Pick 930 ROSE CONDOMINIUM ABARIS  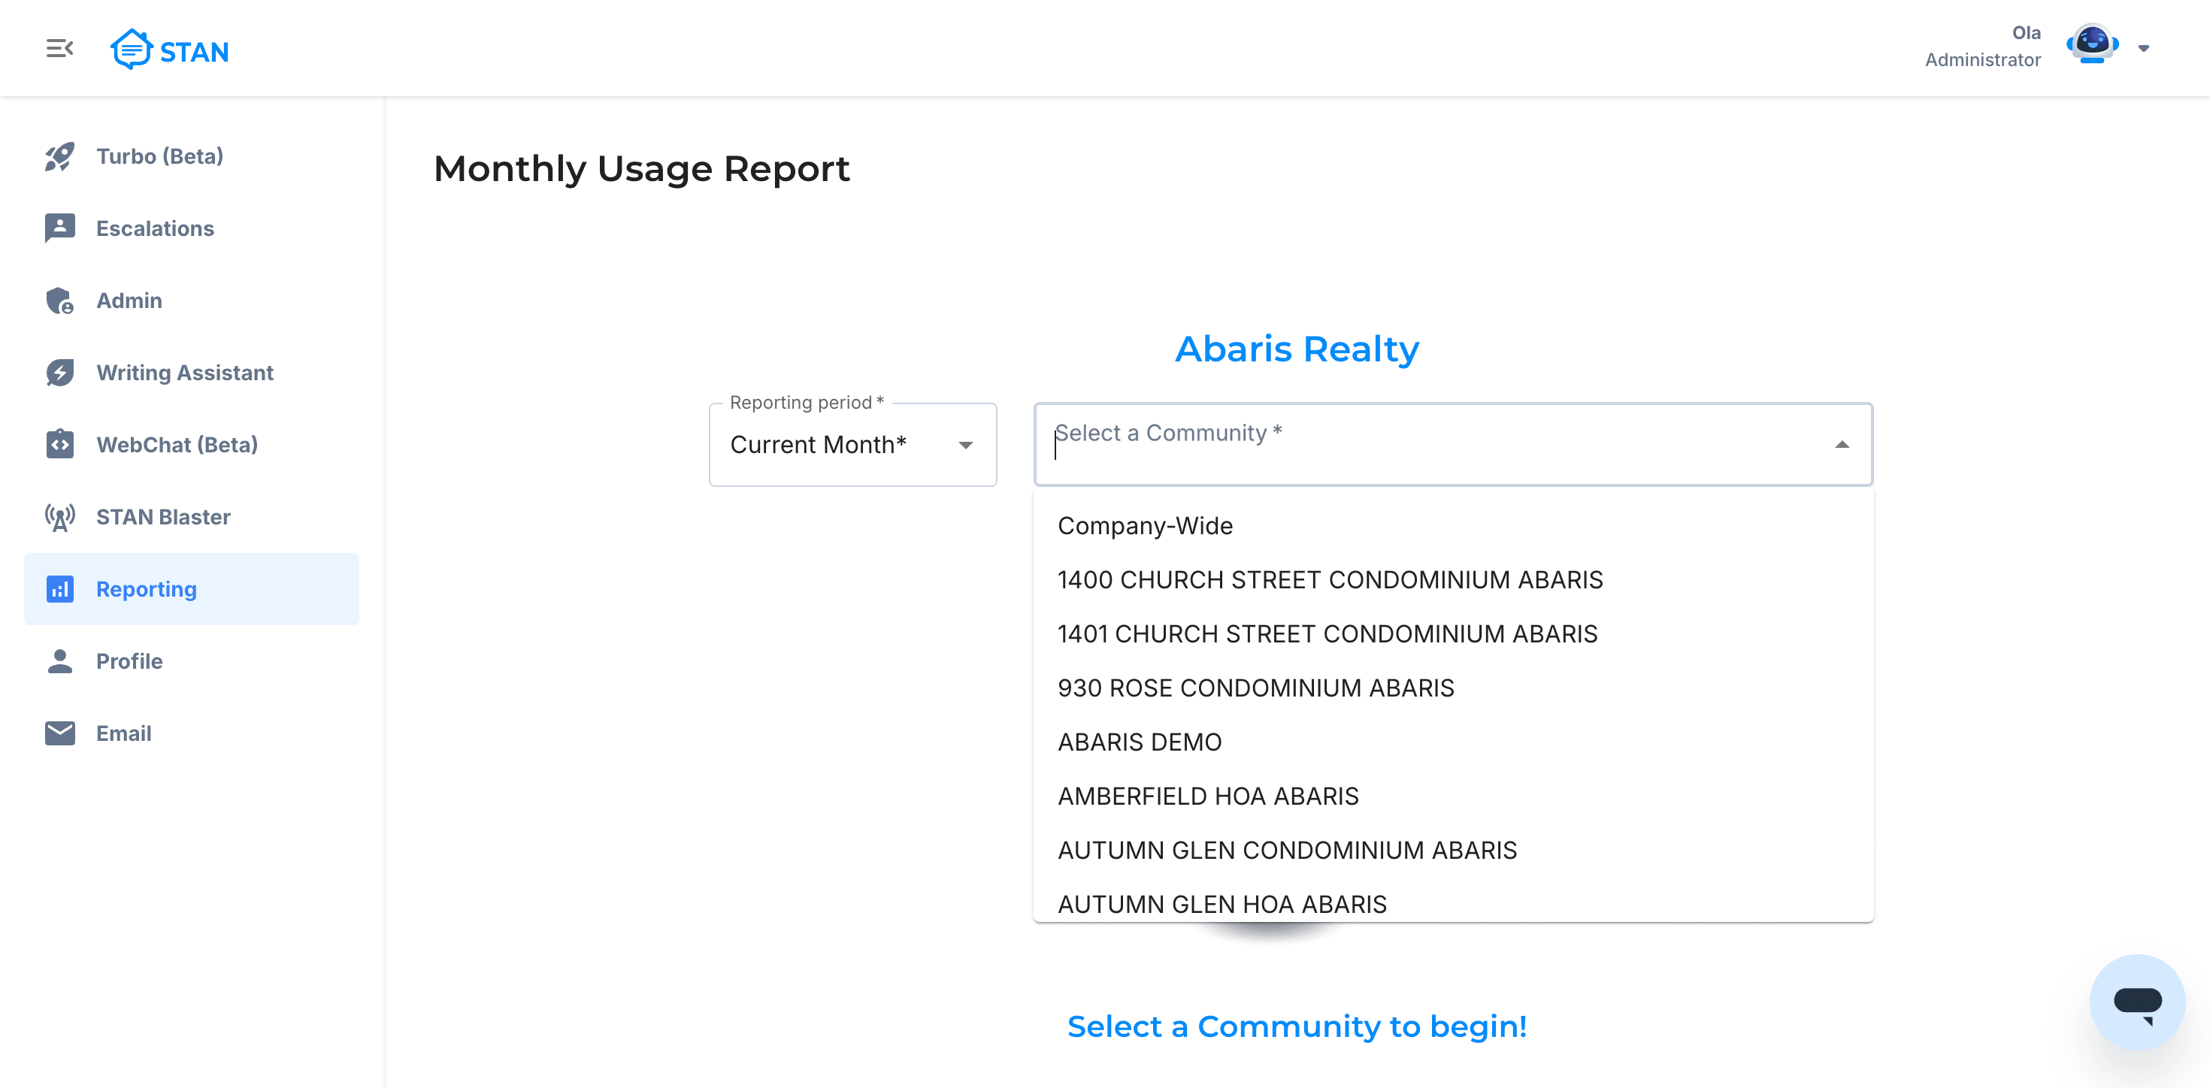pyautogui.click(x=1453, y=688)
